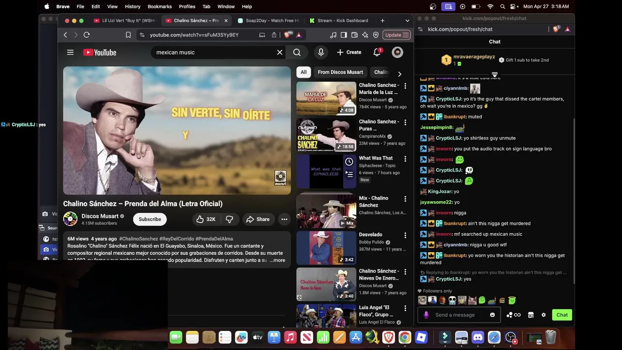Like the Prenda del Alma video
This screenshot has width=622, height=350.
206,219
